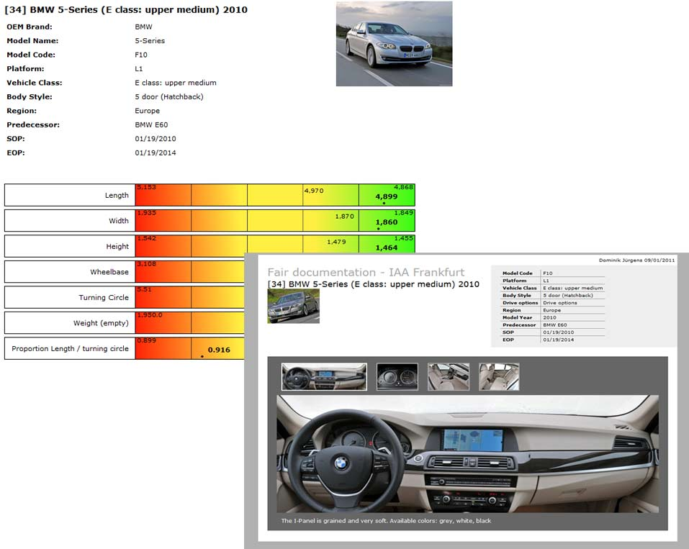This screenshot has height=549, width=689.
Task: Click 'F10' in the main specification list
Action: click(x=141, y=55)
